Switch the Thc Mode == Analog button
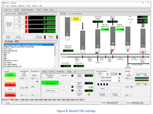The height and width of the screenshot is (114, 153). tap(50, 76)
